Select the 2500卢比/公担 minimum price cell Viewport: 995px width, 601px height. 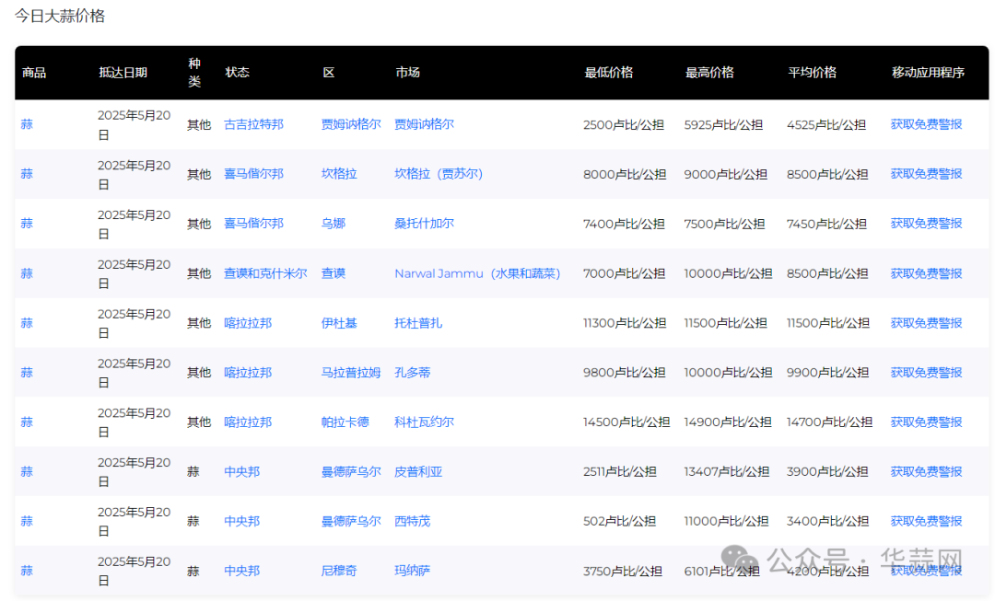(x=624, y=125)
